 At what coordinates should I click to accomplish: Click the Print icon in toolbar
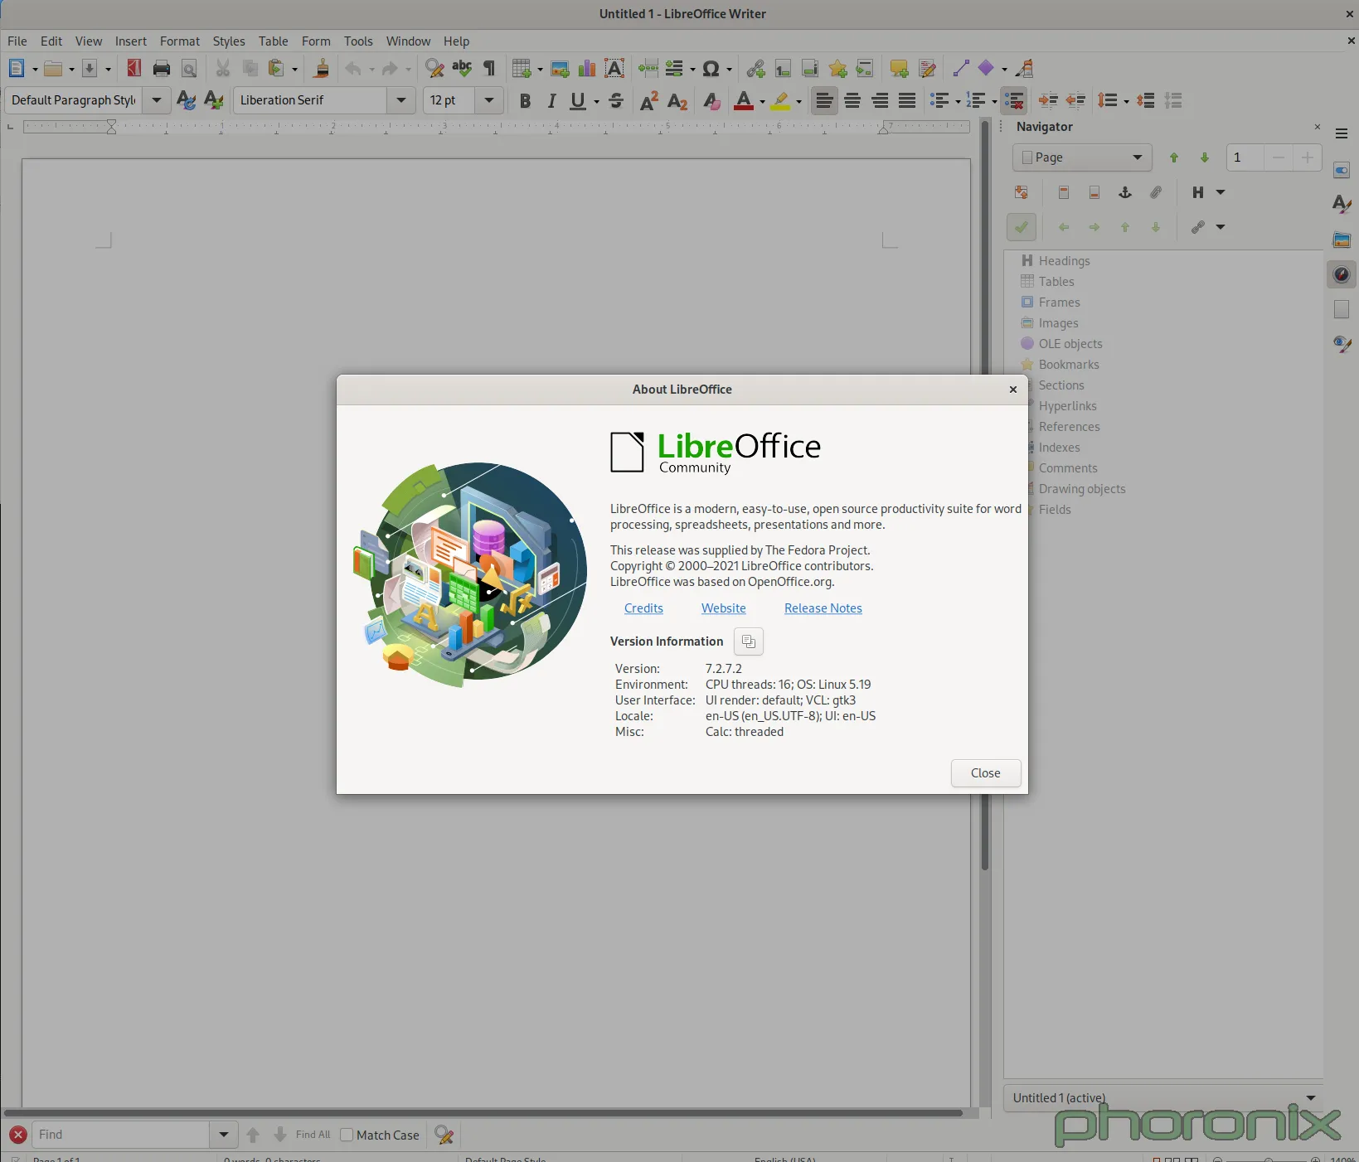[x=162, y=69]
